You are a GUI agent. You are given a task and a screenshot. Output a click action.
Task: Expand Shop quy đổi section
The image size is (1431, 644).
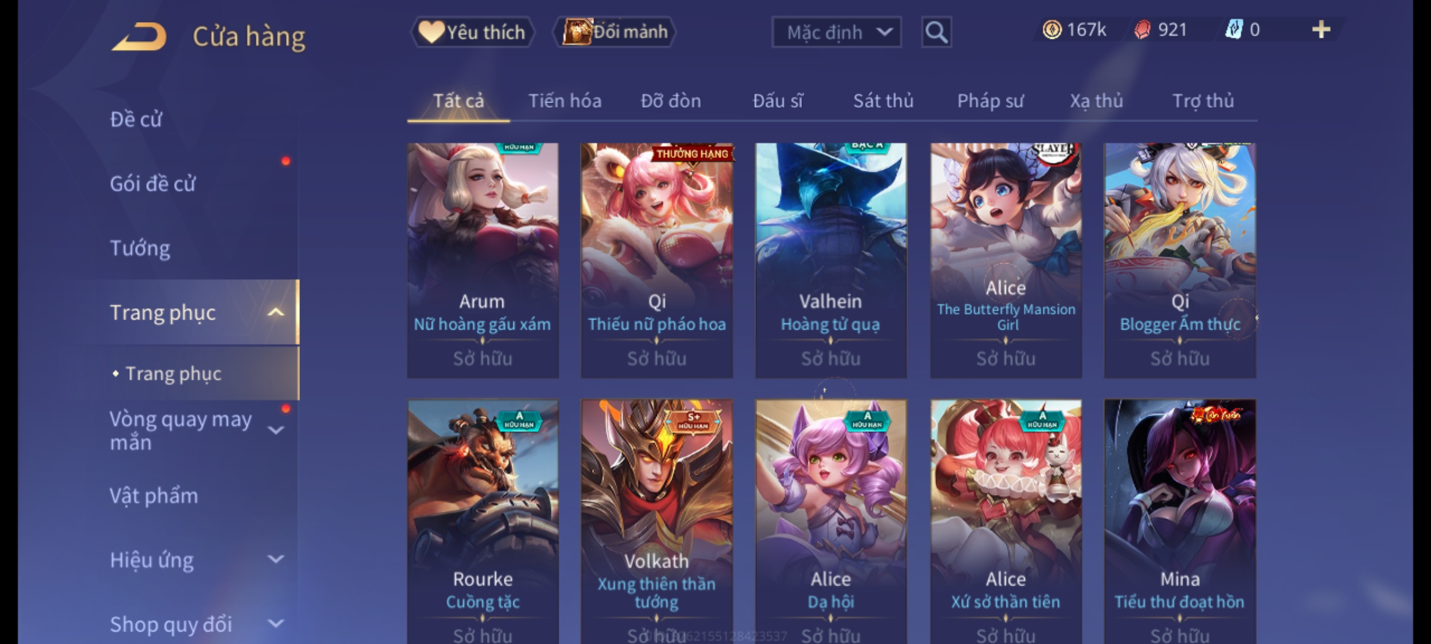(x=275, y=624)
